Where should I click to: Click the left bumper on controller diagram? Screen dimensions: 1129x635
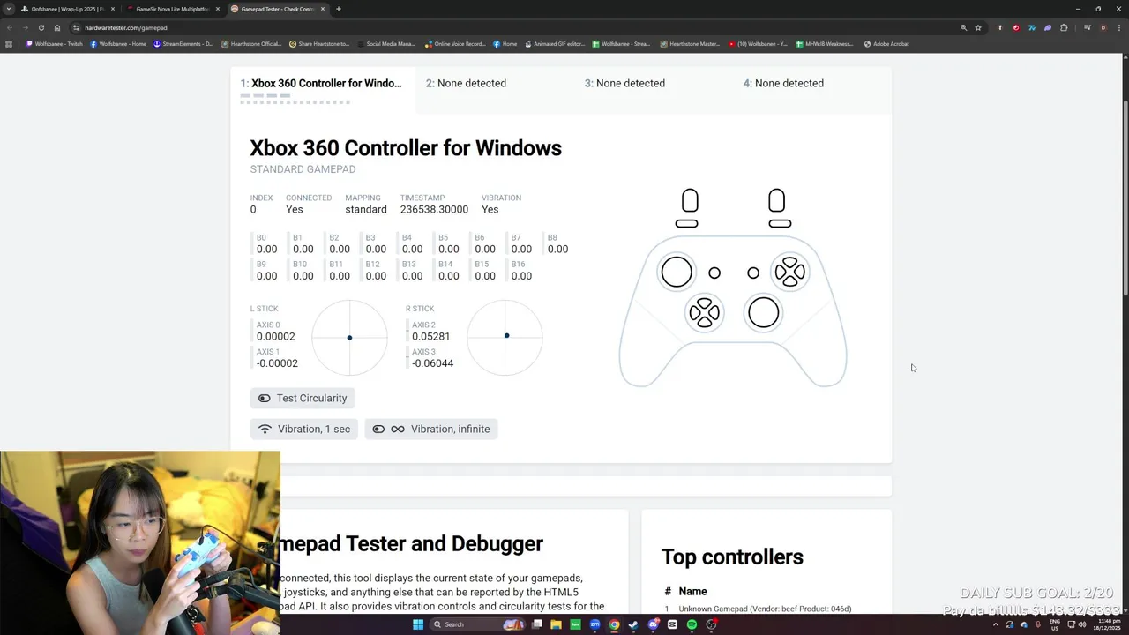pyautogui.click(x=686, y=224)
